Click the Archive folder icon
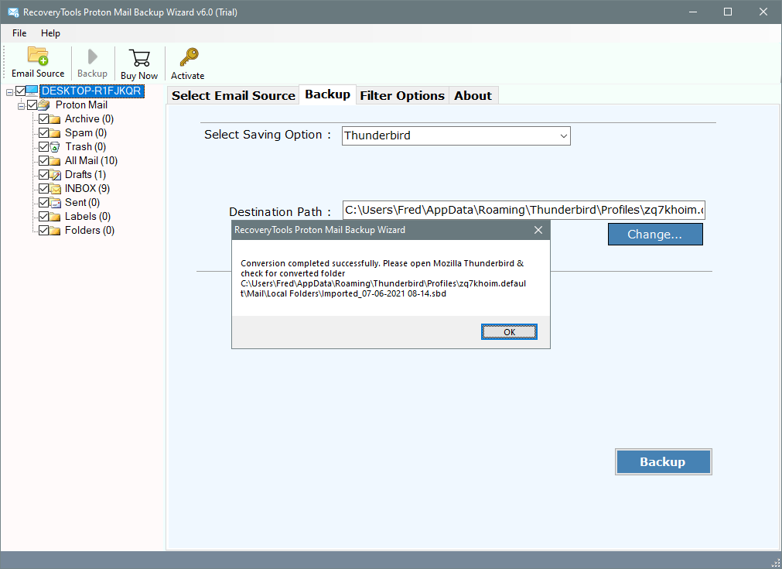This screenshot has height=569, width=782. tap(55, 119)
